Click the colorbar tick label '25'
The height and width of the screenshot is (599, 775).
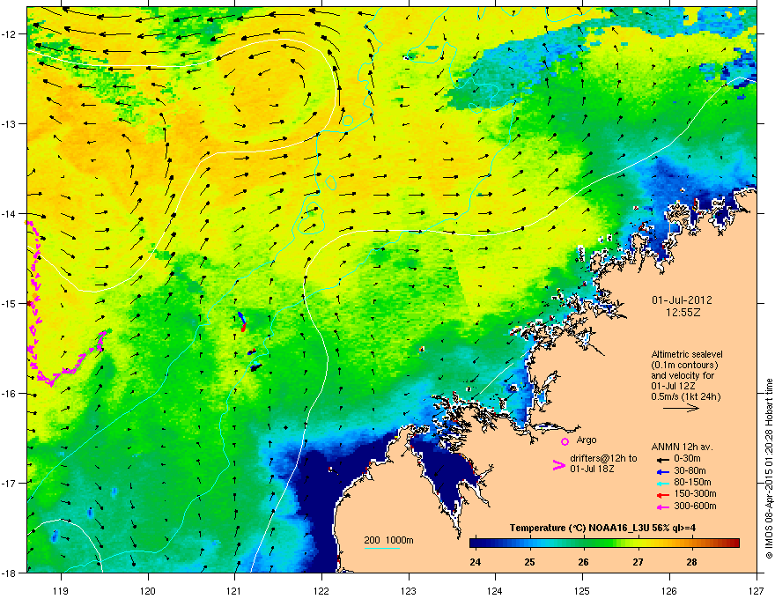529,562
